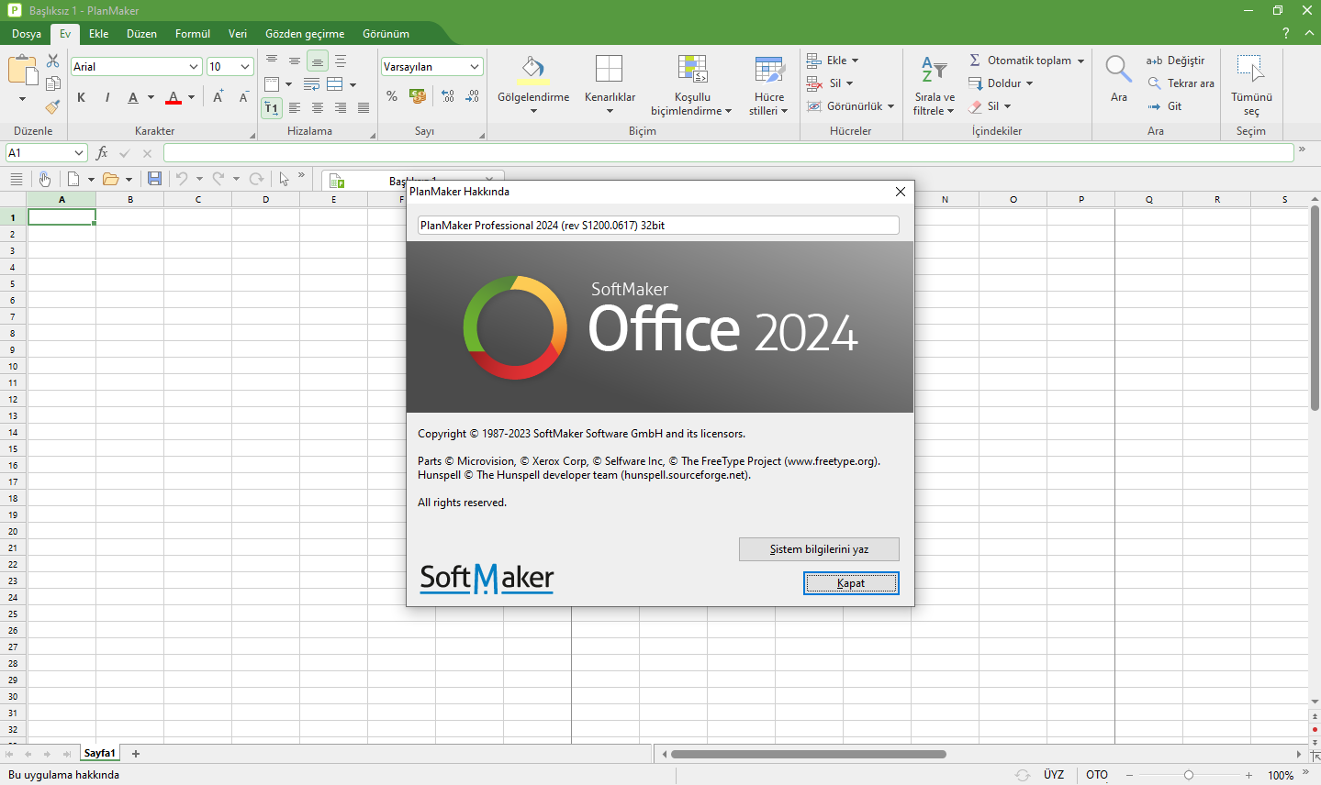
Task: Switch to the Formül ribbon tab
Action: click(x=193, y=34)
